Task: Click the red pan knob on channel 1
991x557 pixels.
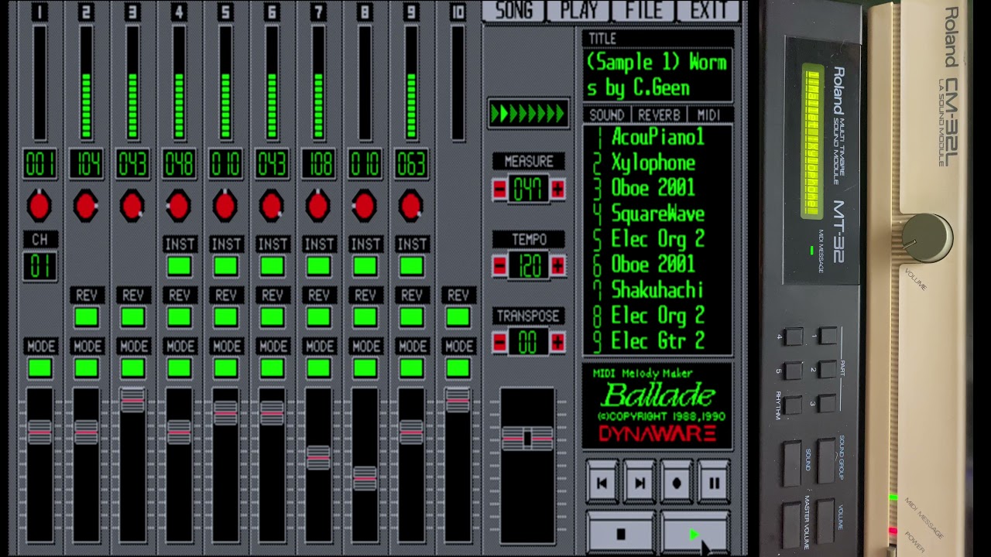Action: tap(39, 206)
